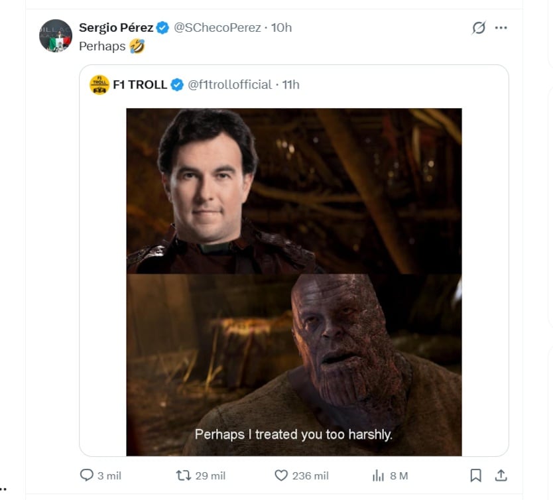Open view analytics bar chart icon
The width and height of the screenshot is (553, 500).
point(379,475)
